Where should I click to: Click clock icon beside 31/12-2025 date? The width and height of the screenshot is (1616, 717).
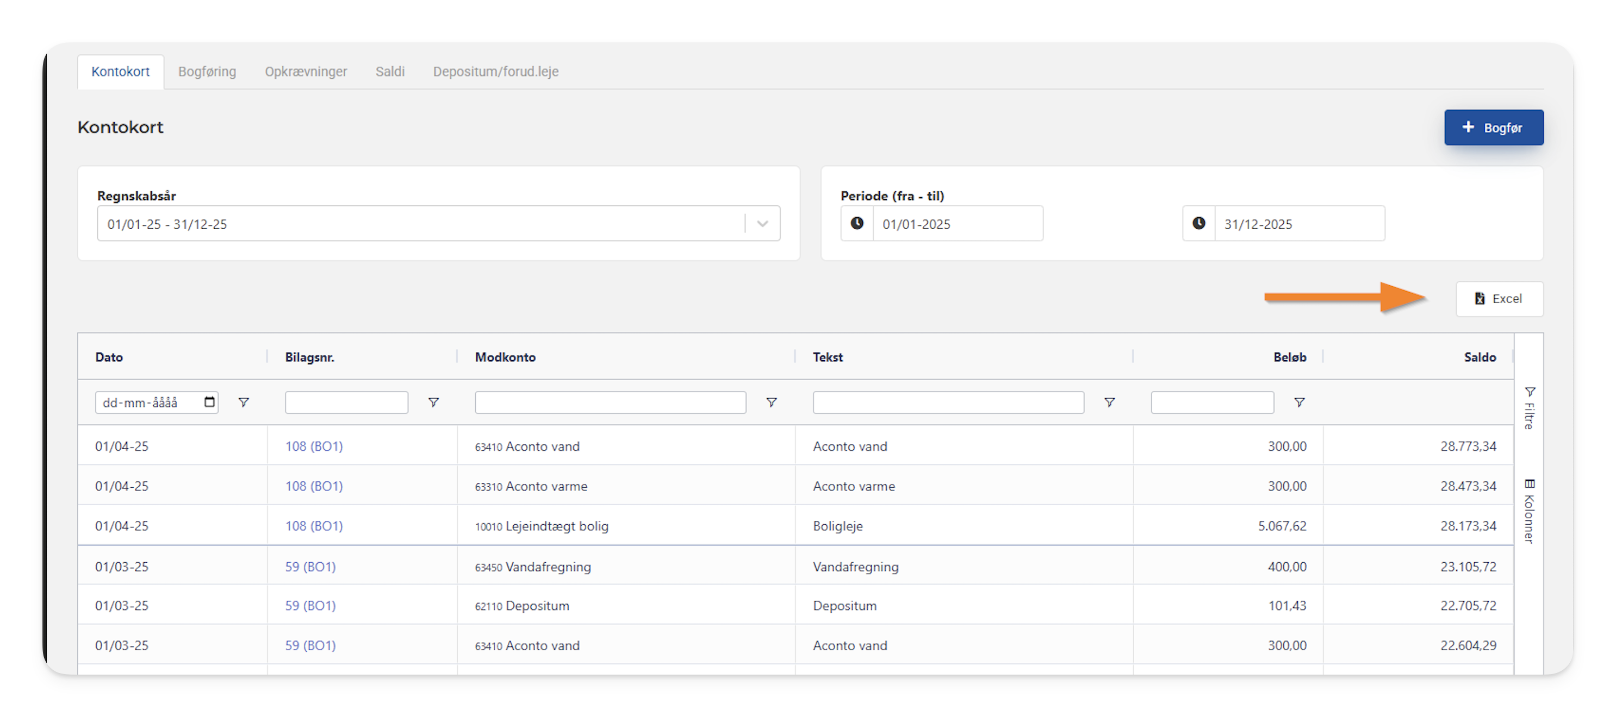click(x=1198, y=223)
